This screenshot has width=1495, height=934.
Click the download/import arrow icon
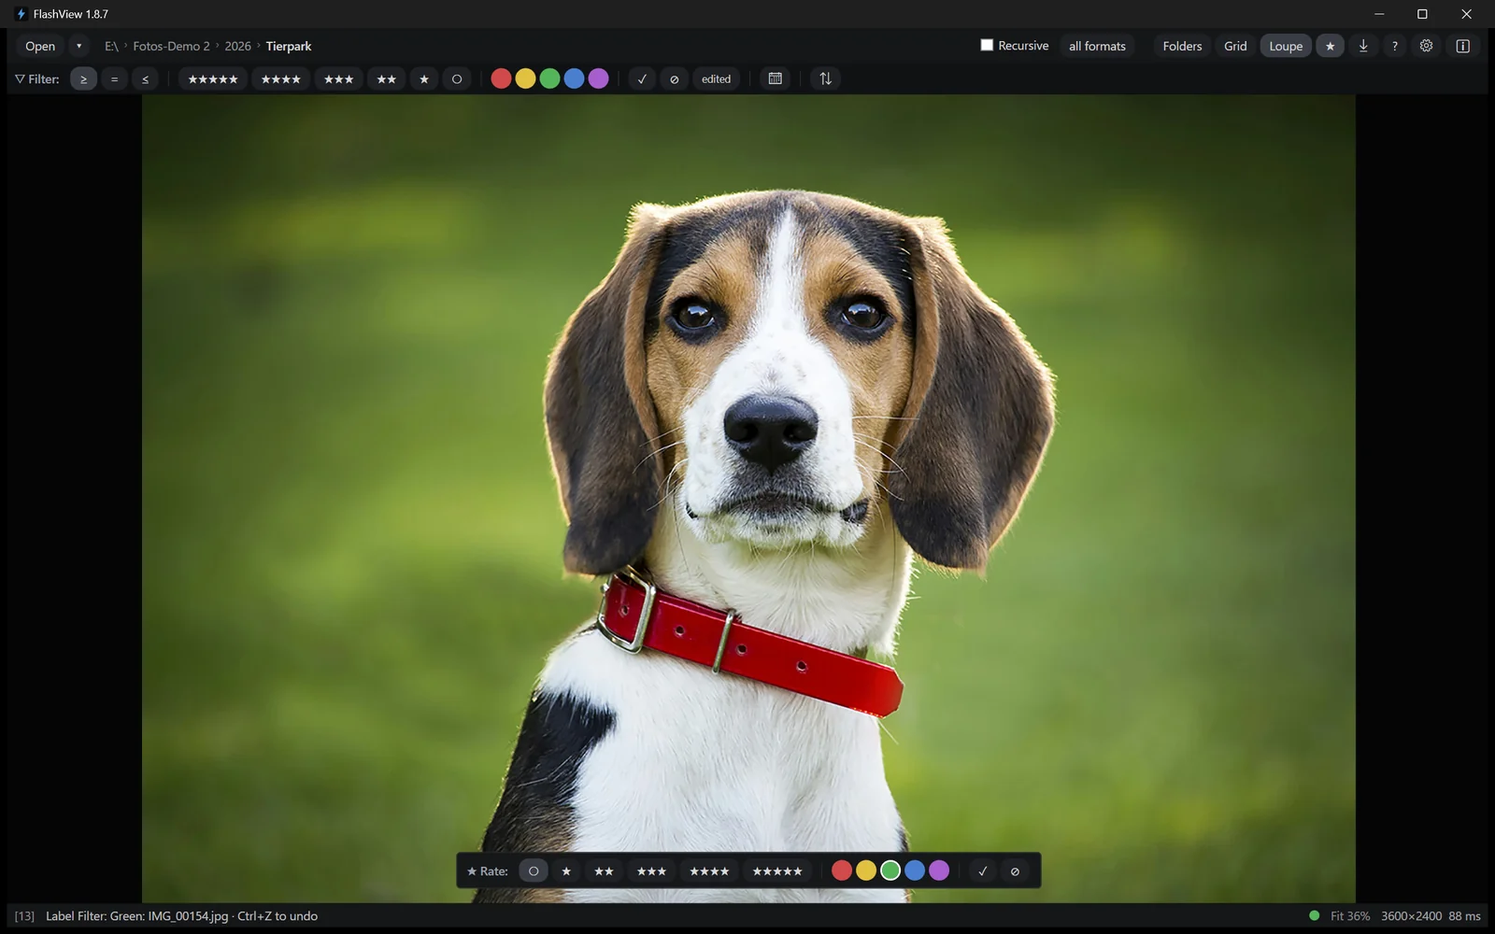(x=1363, y=46)
